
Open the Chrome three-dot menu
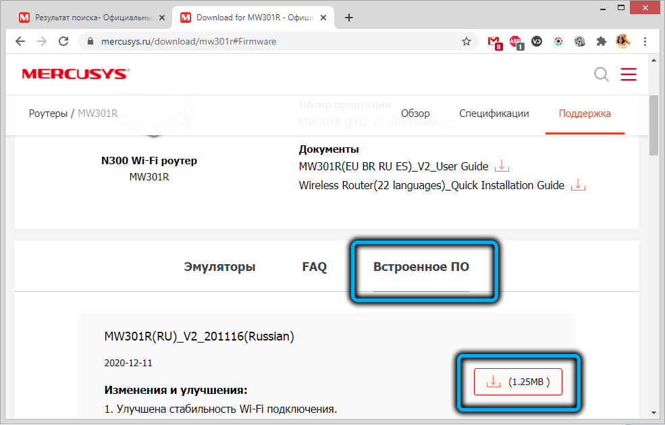click(647, 41)
